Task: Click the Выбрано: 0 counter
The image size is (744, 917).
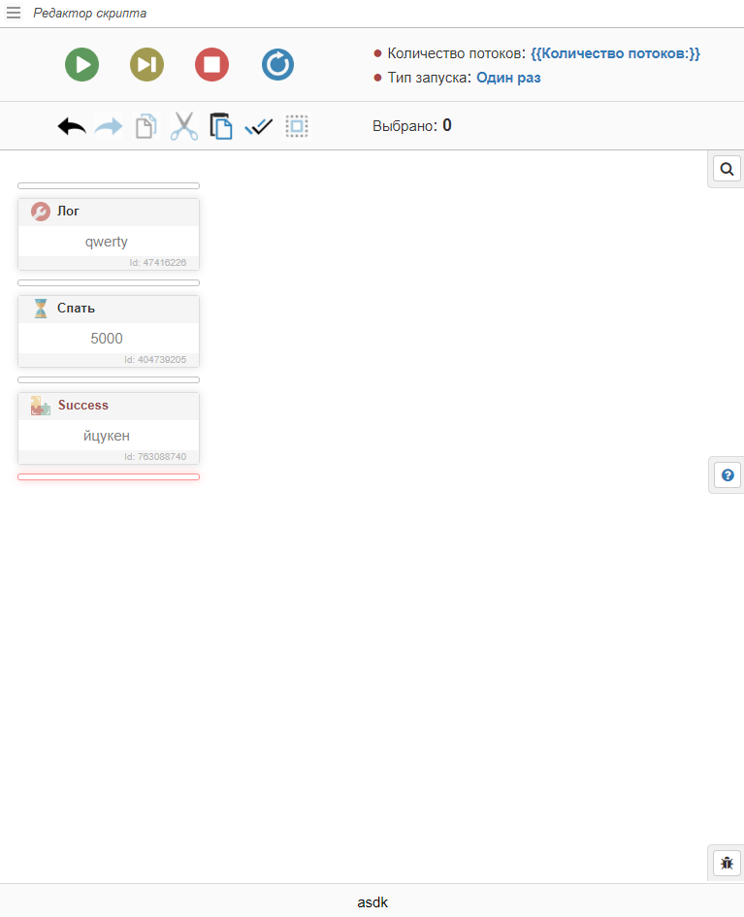Action: (x=412, y=126)
